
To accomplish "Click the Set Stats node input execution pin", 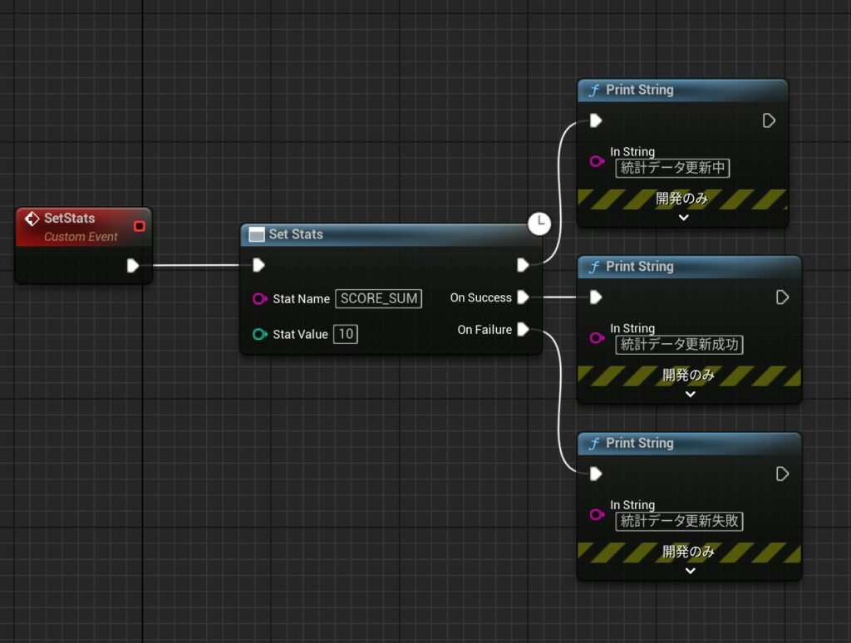I will pos(258,265).
